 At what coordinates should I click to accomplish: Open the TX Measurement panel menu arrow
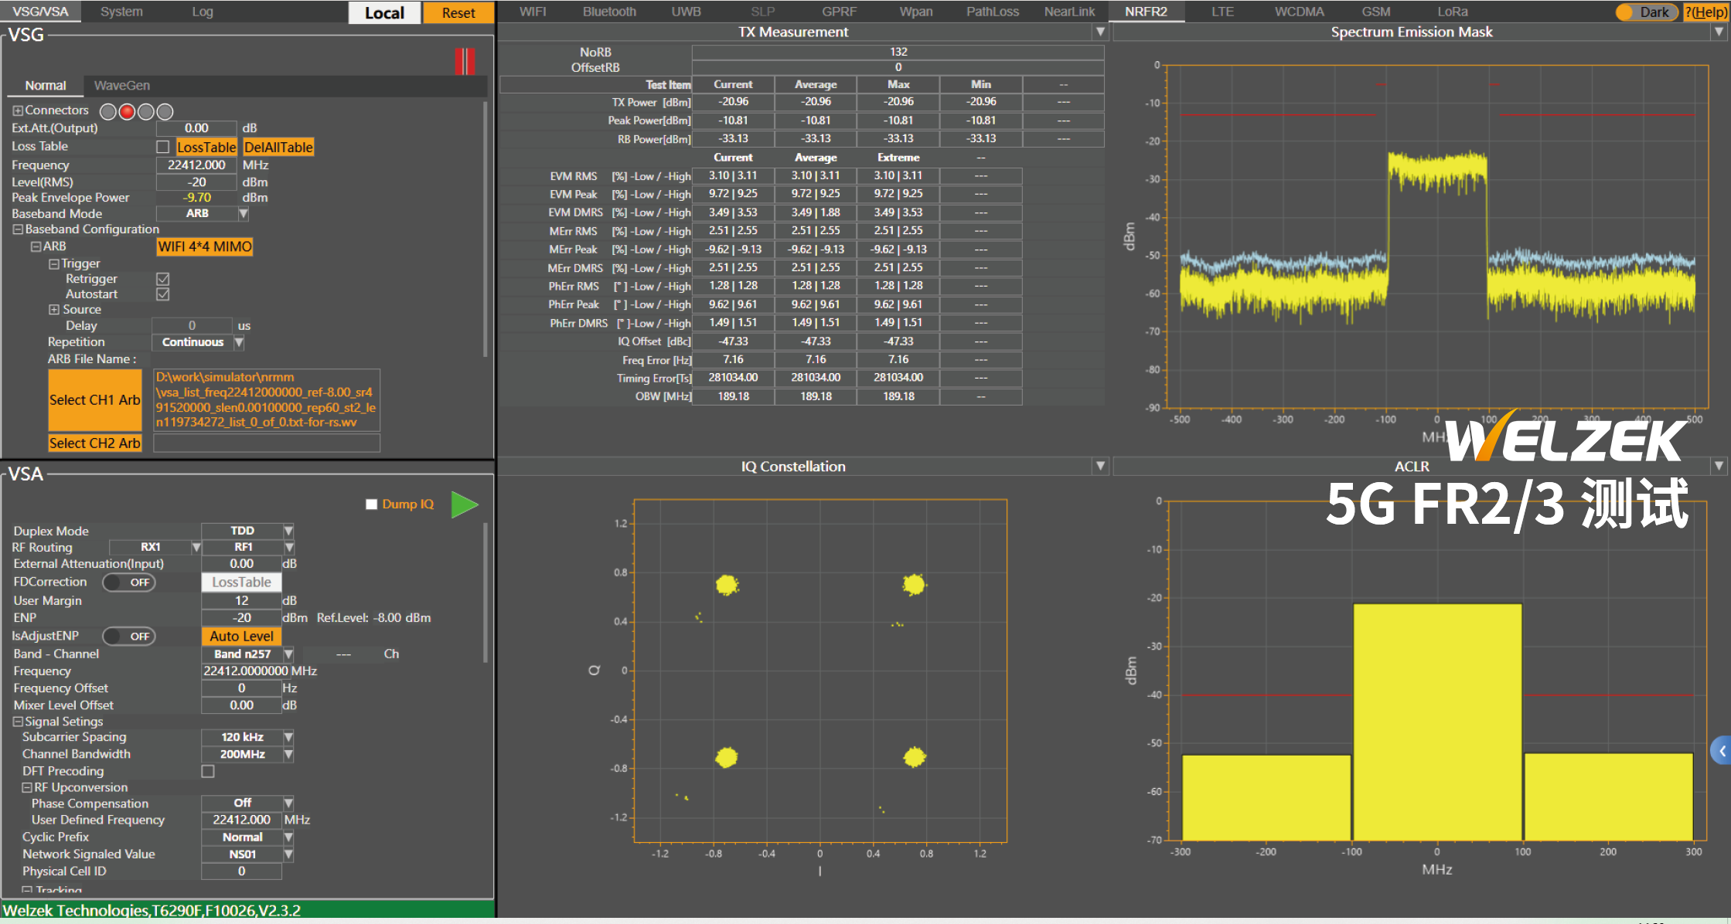1100,32
